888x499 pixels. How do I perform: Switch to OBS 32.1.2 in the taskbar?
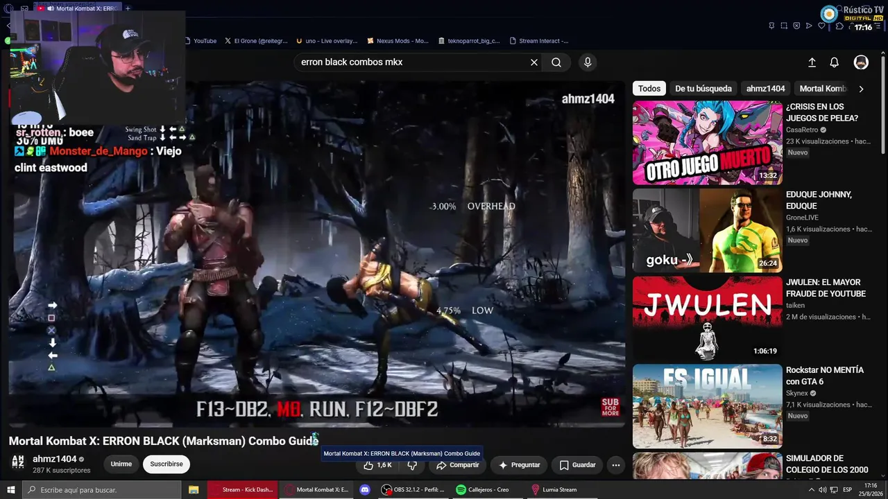(x=413, y=490)
